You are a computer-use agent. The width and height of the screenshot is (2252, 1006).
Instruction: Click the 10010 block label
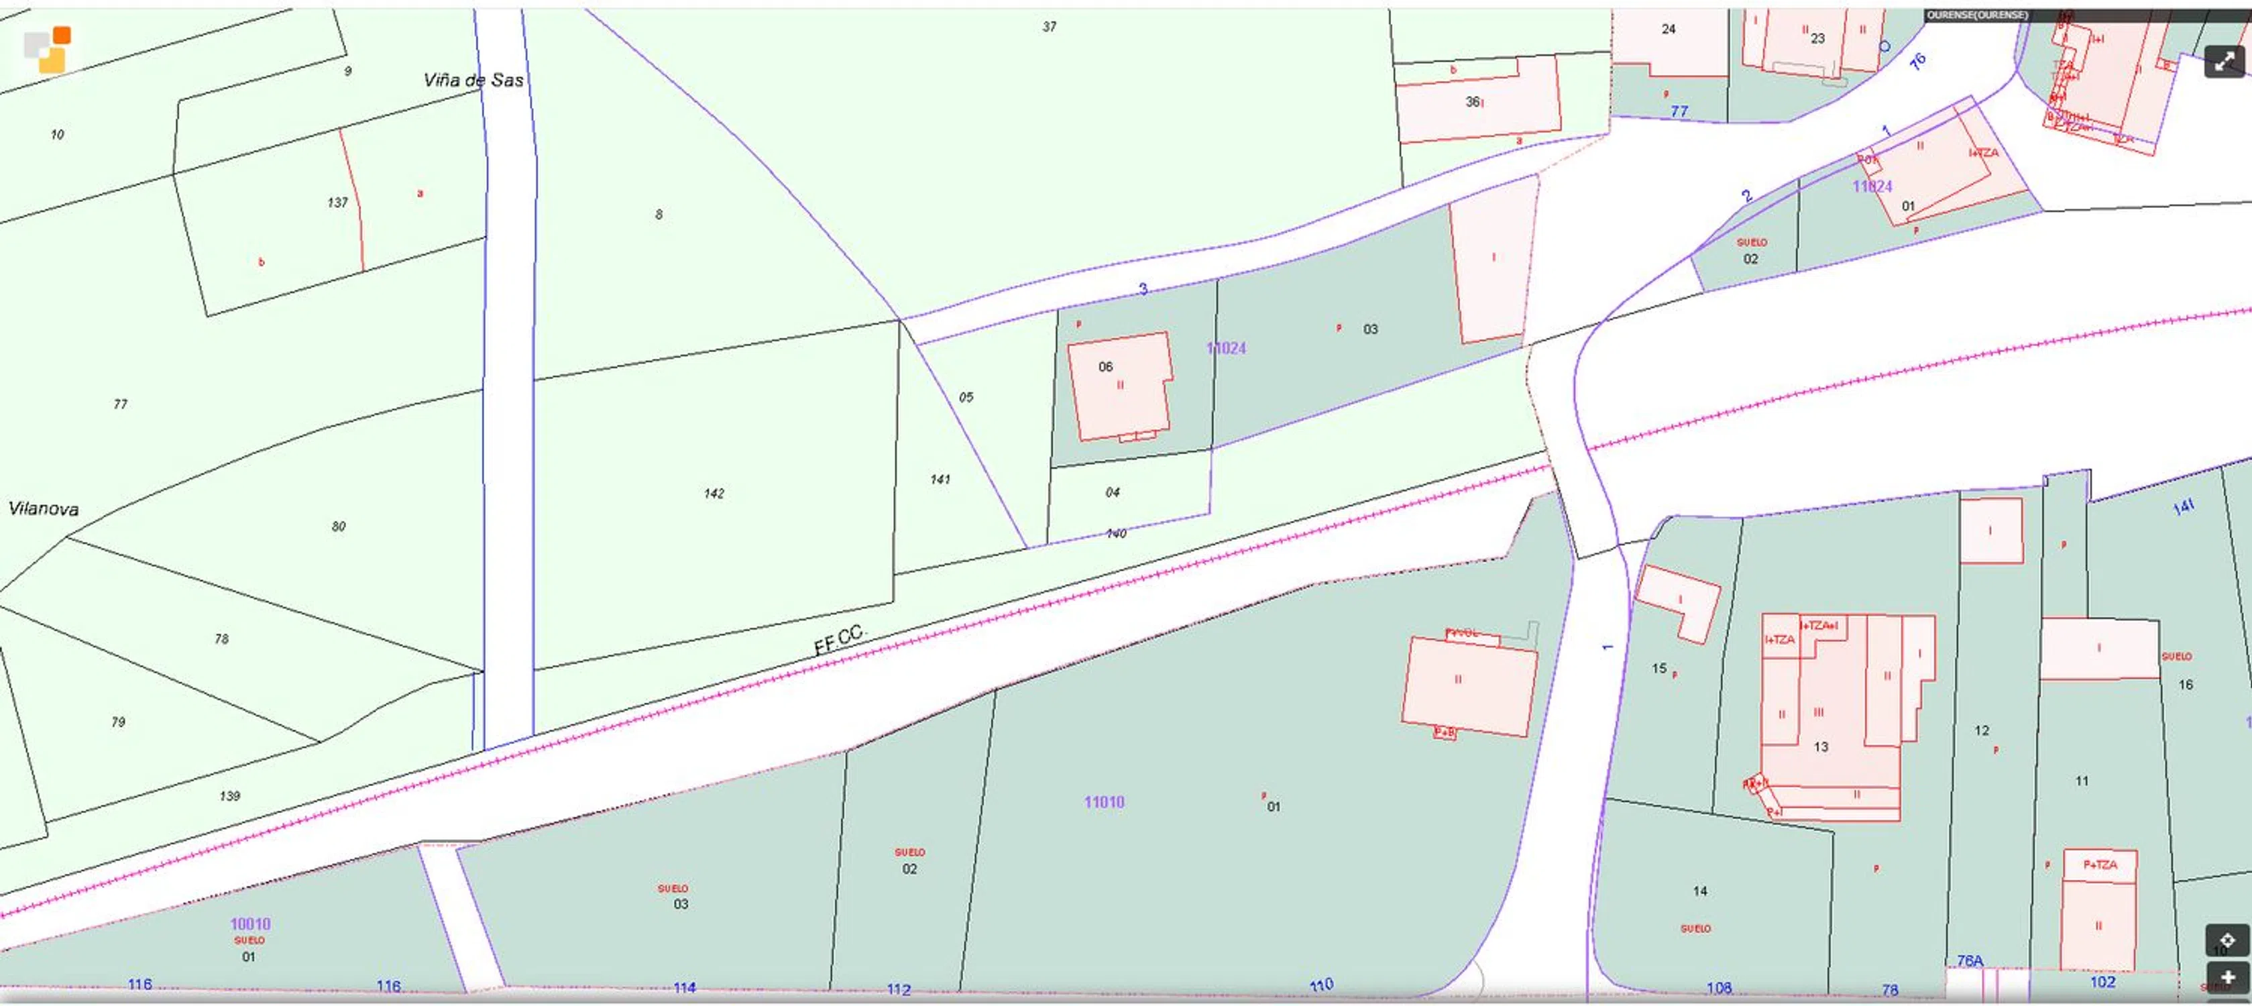[250, 924]
